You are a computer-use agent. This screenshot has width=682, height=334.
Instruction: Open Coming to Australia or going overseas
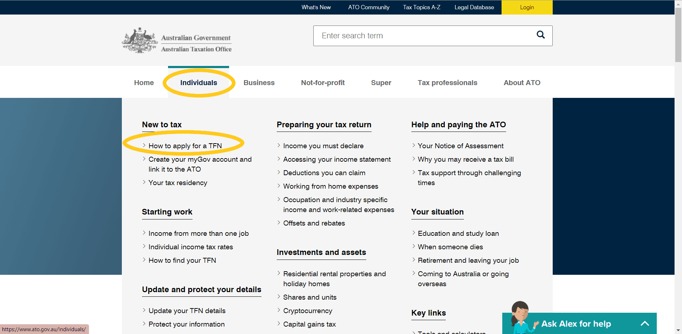(x=463, y=279)
